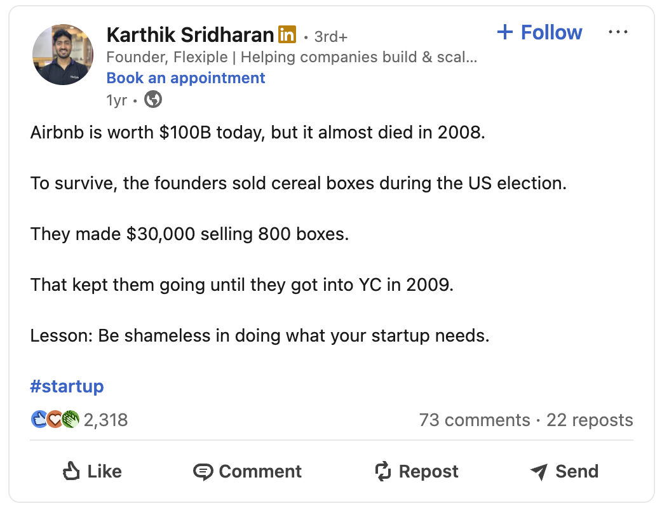Screen dimensions: 662x508
Task: View the 2,318 reactions list
Action: 105,420
